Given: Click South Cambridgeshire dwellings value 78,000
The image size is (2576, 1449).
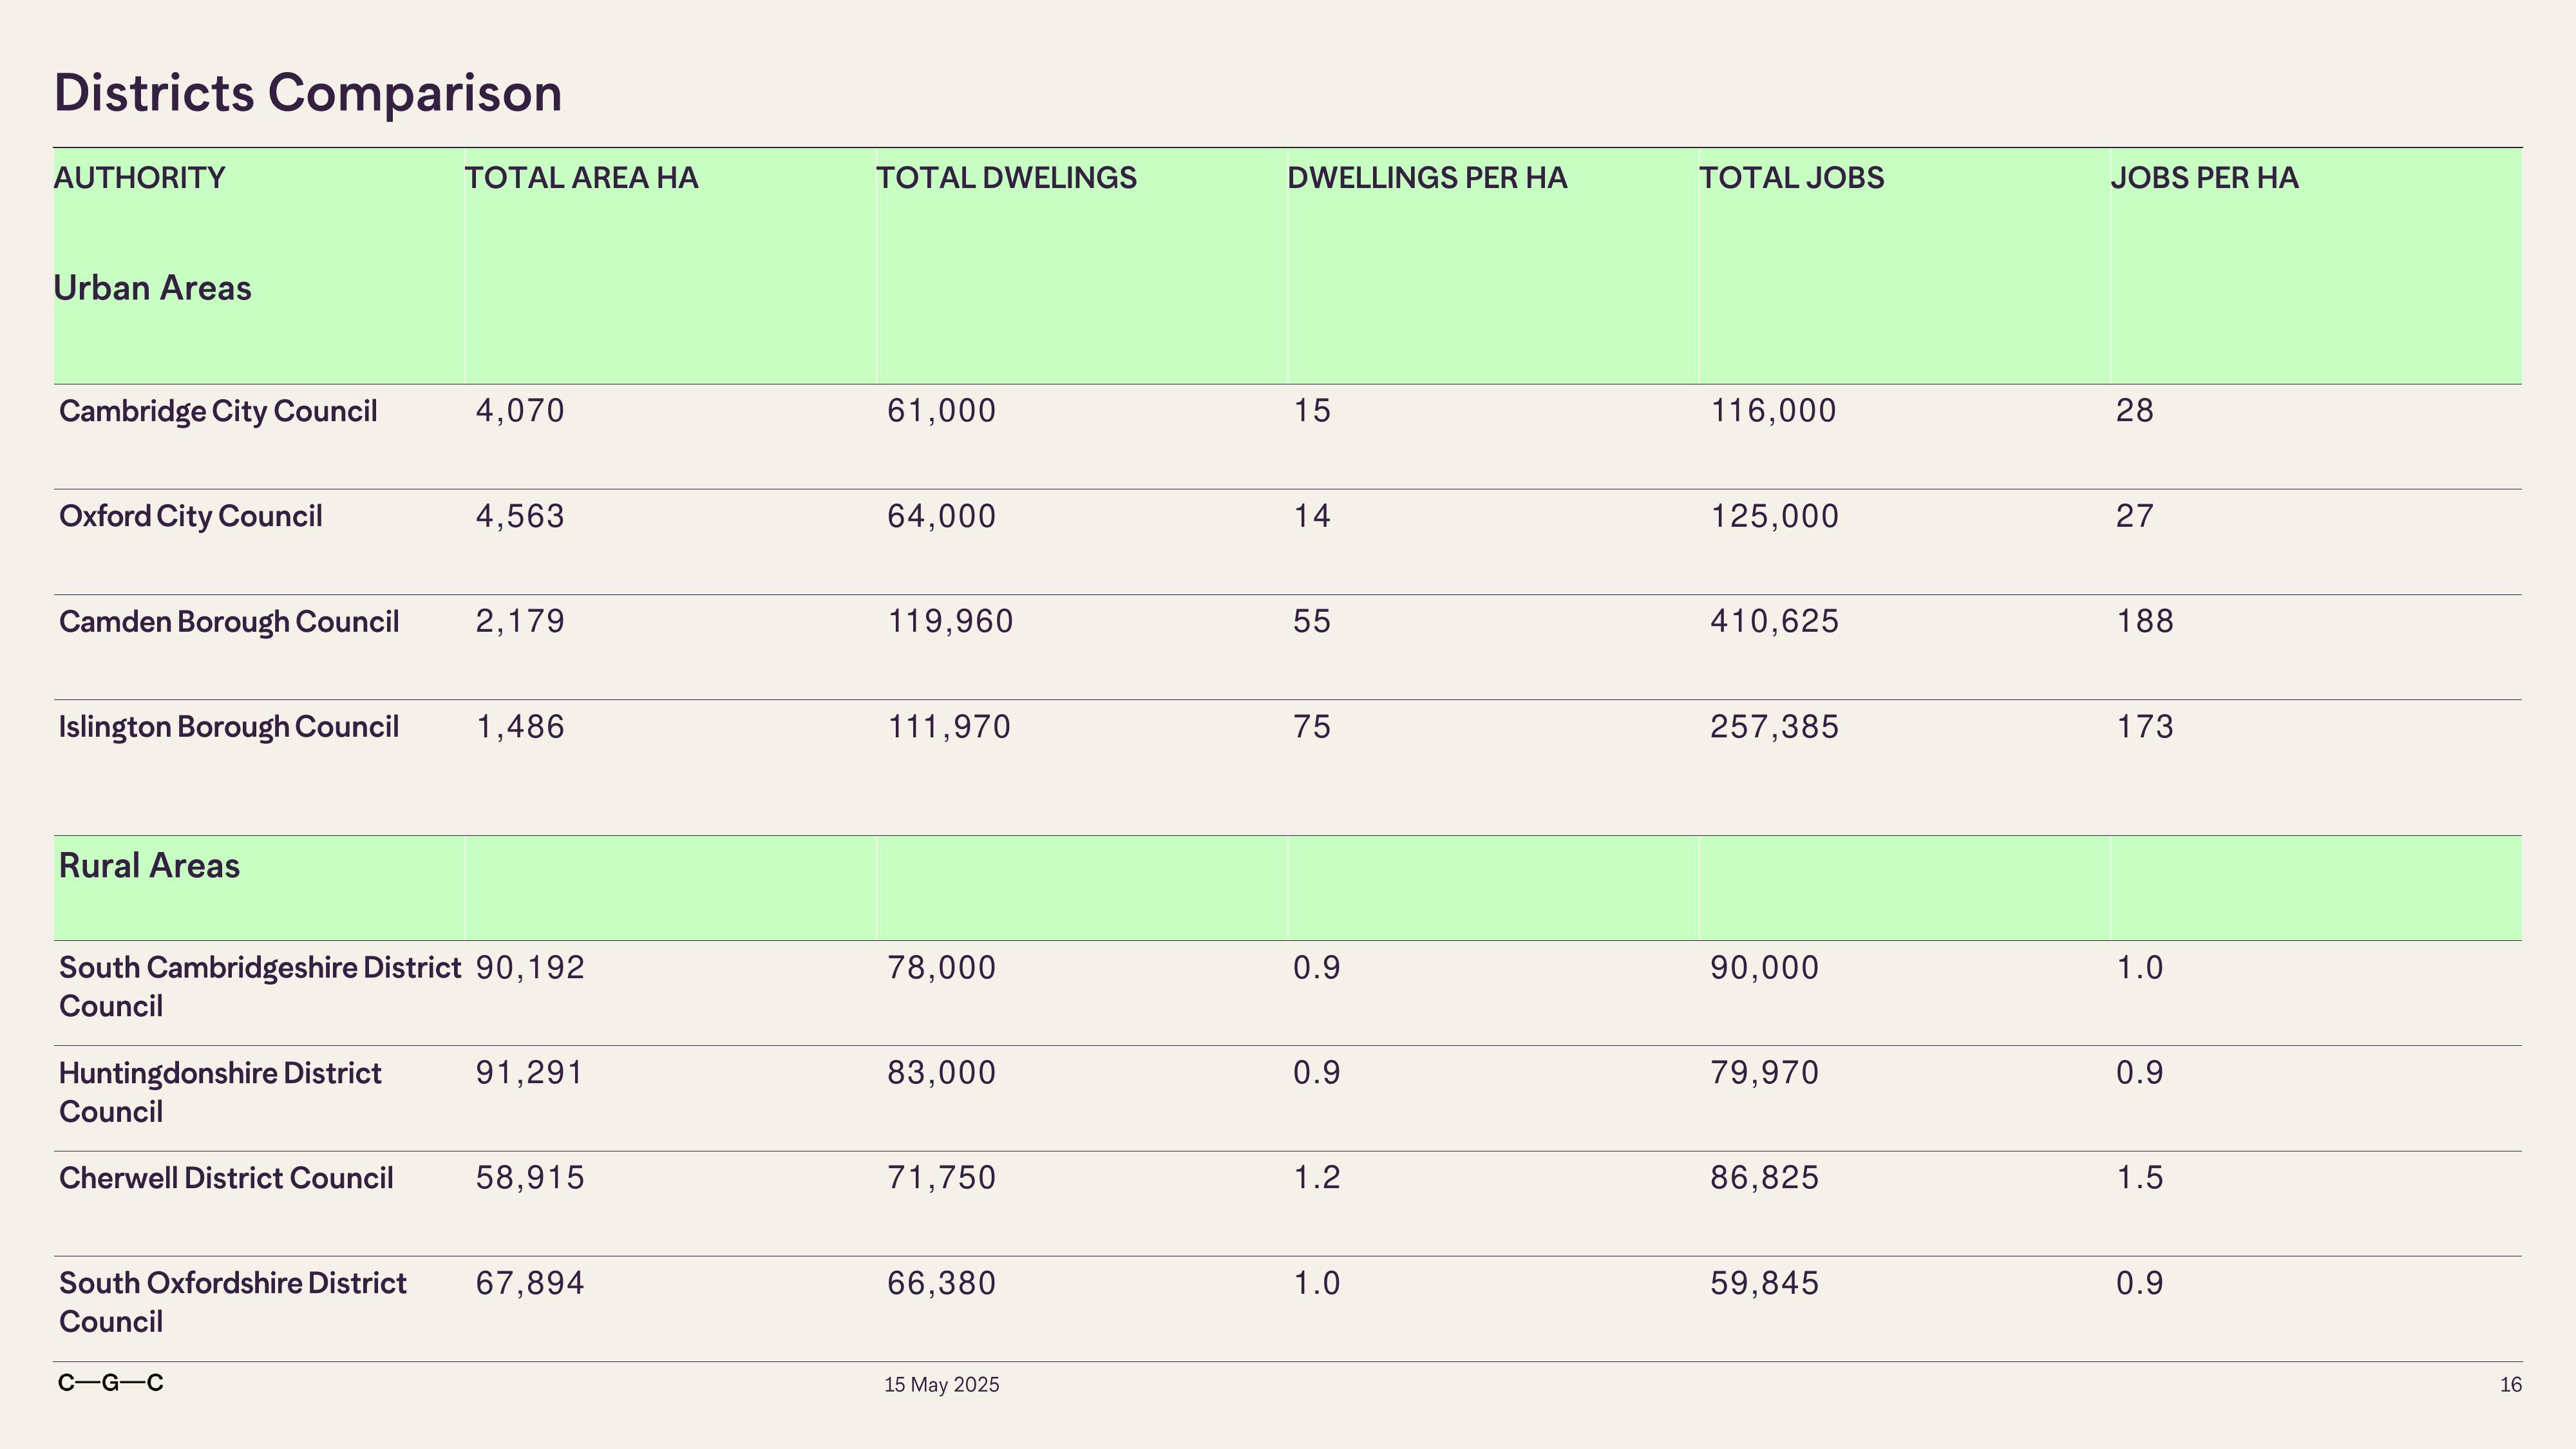Looking at the screenshot, I should (942, 968).
